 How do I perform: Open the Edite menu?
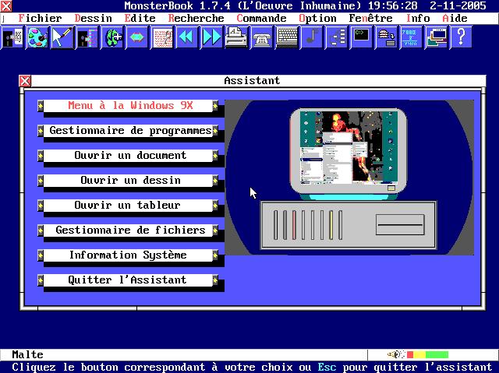pyautogui.click(x=140, y=19)
